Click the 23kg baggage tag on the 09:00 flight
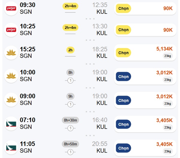The width and height of the screenshot is (180, 158). [168, 103]
